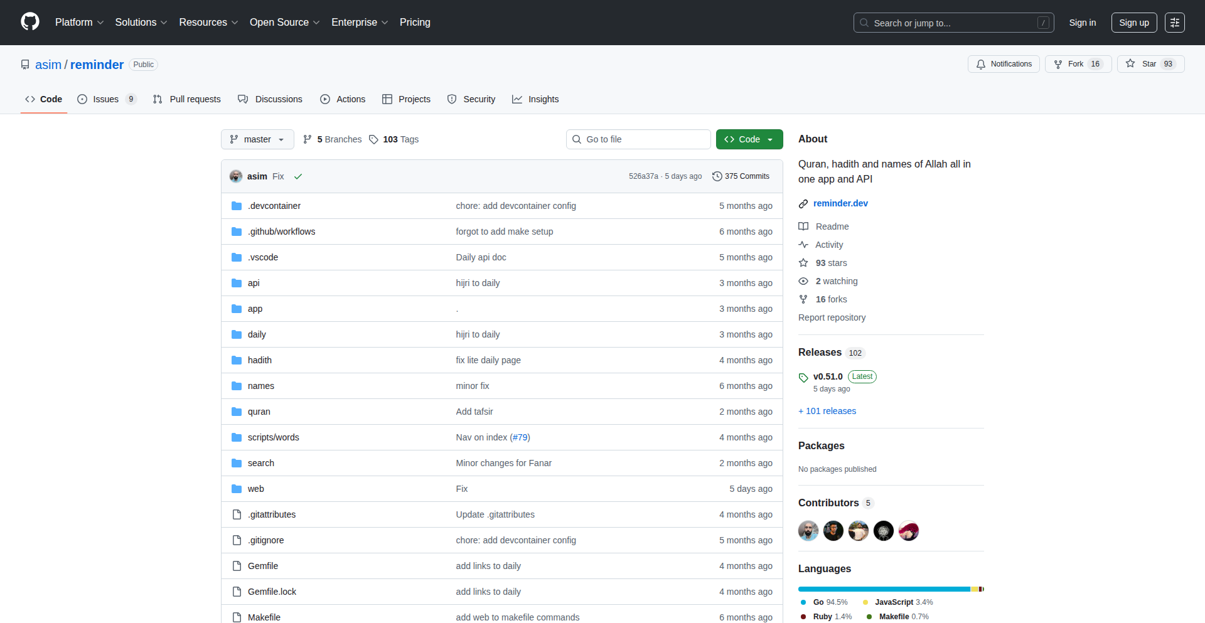This screenshot has height=623, width=1205.
Task: Click the Search or jump to field
Action: pyautogui.click(x=954, y=23)
